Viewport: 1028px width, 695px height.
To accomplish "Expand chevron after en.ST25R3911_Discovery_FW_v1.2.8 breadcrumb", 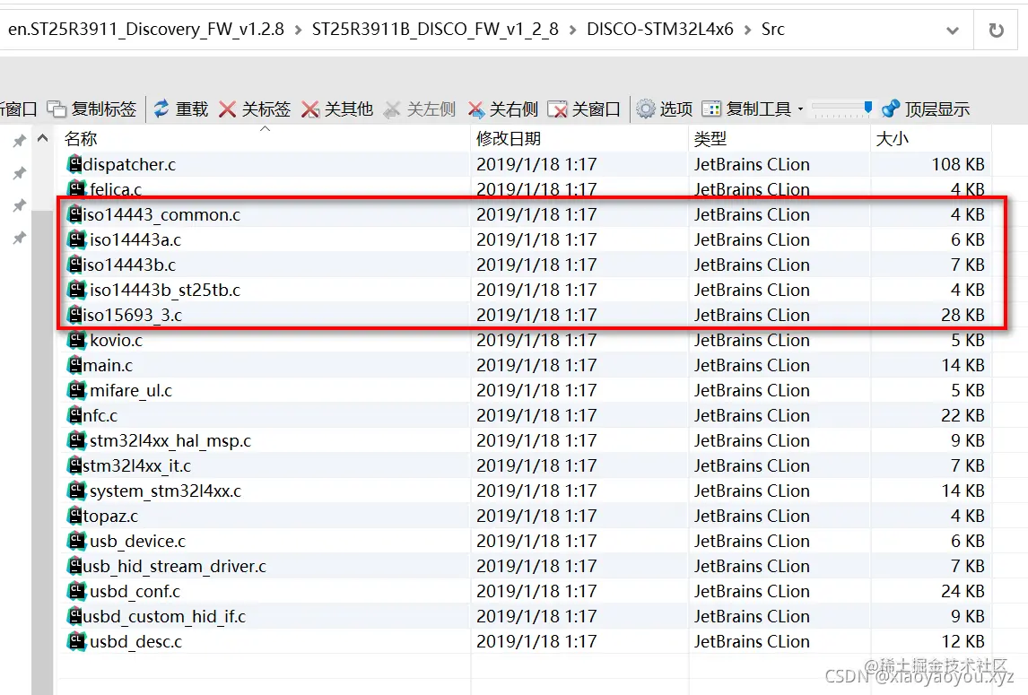I will tap(299, 30).
